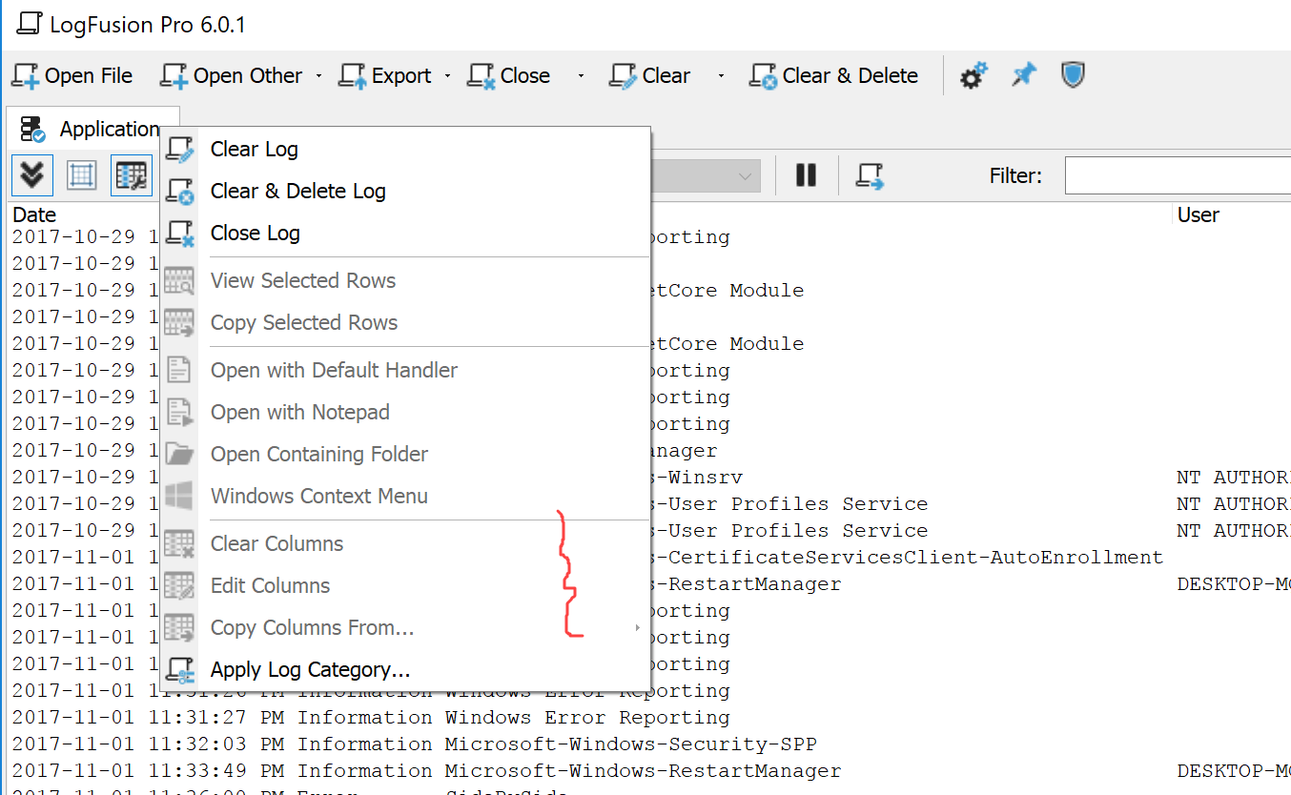
Task: Click the export icon beside the pause button
Action: pos(869,175)
